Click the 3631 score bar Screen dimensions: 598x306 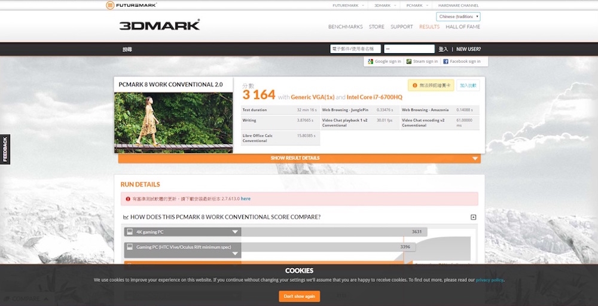pos(334,232)
